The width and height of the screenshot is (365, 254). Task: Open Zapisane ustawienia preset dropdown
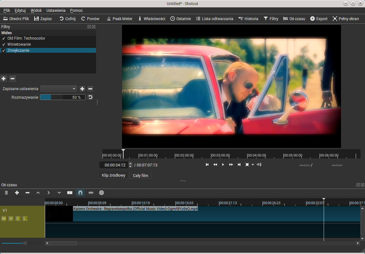point(59,89)
